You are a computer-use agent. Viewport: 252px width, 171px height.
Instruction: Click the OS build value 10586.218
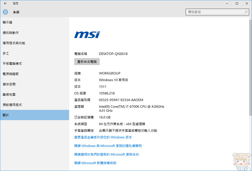point(107,93)
